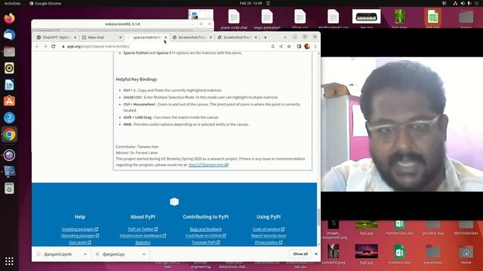Click the page vertical scrollbar thumb
This screenshot has width=483, height=271.
click(318, 217)
